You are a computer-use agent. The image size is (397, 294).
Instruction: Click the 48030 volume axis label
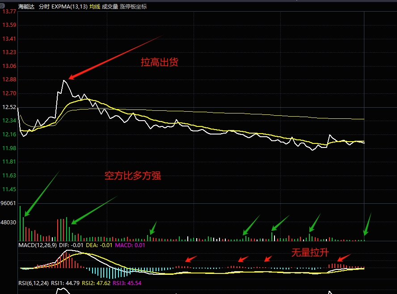(8, 223)
